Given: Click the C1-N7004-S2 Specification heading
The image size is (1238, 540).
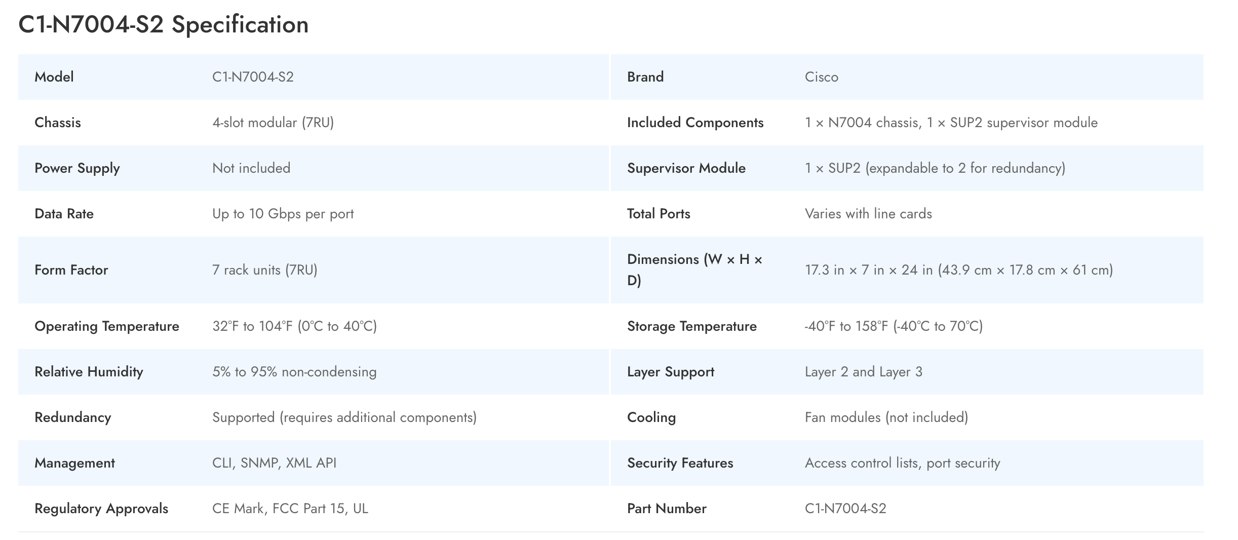Looking at the screenshot, I should pos(163,25).
